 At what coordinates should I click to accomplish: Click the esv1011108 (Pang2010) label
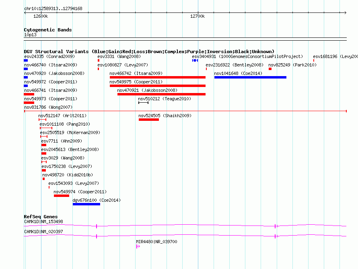65,124
